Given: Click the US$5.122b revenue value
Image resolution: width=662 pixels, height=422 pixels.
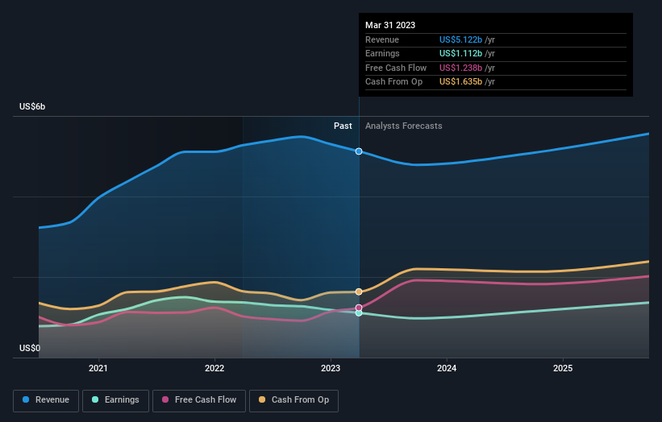Looking at the screenshot, I should [460, 39].
